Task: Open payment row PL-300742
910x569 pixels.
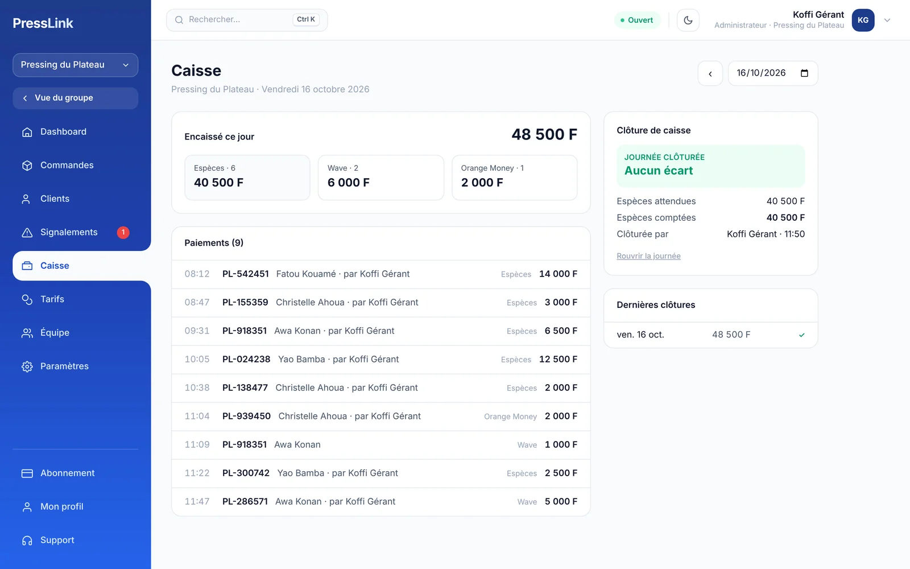Action: tap(380, 473)
